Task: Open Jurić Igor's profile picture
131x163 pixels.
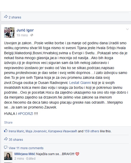Action: click(x=9, y=32)
